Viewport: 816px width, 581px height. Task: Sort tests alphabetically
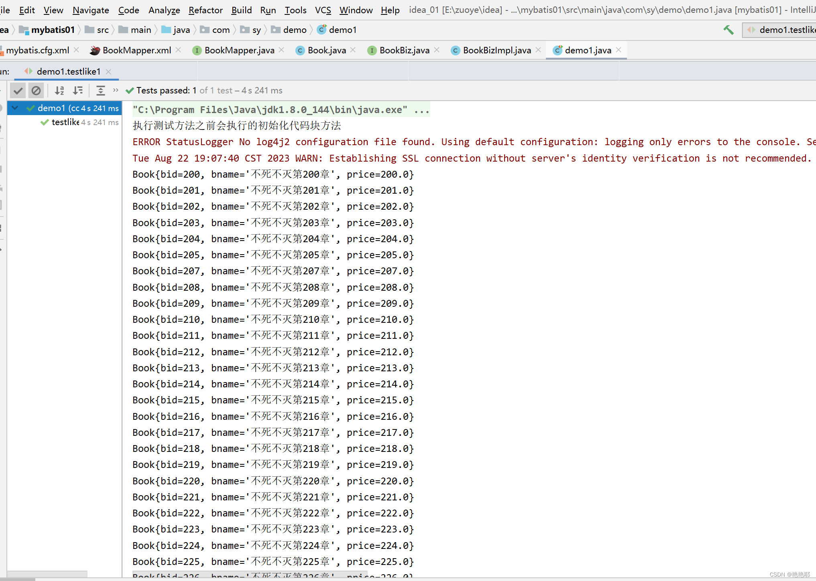[x=59, y=91]
